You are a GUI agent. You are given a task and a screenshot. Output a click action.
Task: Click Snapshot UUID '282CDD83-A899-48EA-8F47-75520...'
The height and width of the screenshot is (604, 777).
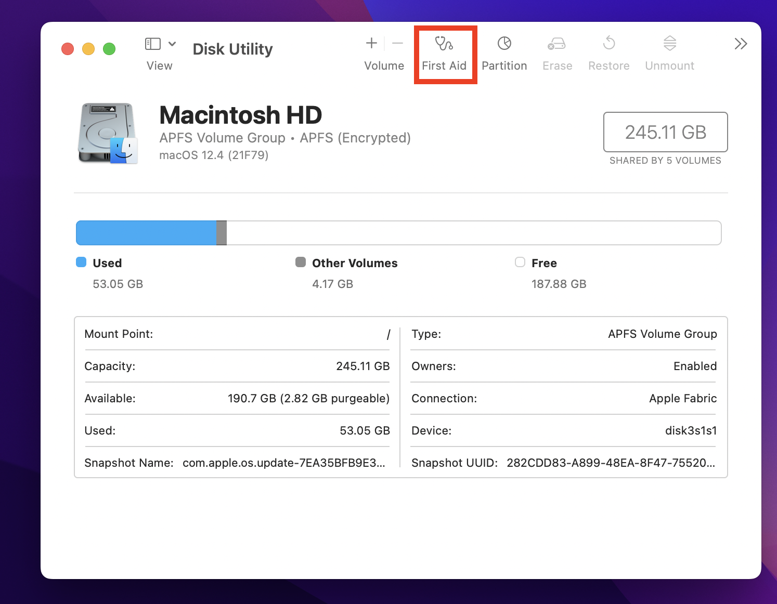tap(611, 463)
